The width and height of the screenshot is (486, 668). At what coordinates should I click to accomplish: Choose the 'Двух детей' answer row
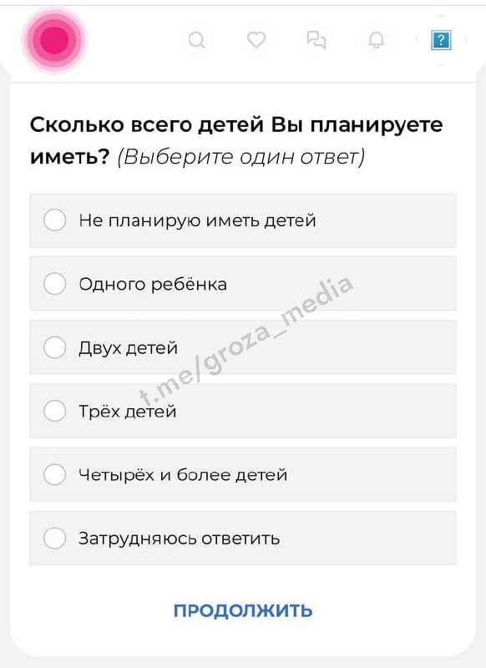pyautogui.click(x=243, y=347)
